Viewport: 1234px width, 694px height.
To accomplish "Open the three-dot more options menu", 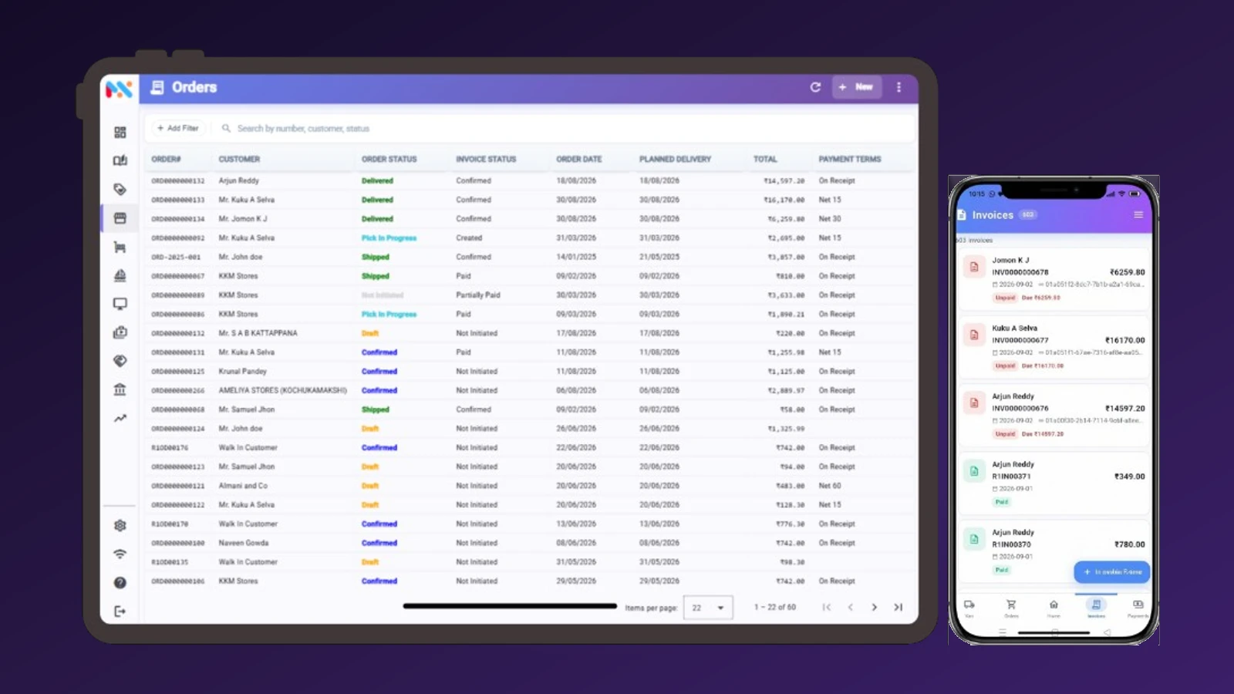I will (x=899, y=87).
